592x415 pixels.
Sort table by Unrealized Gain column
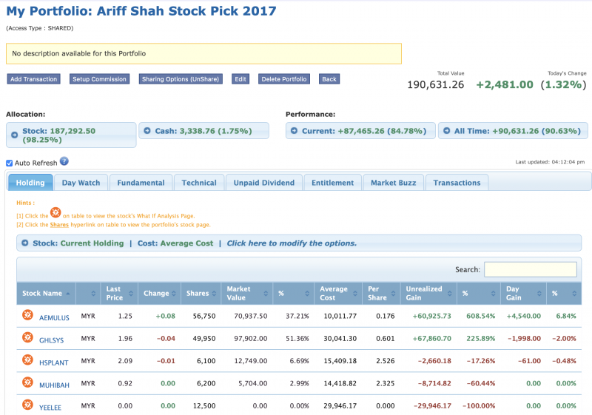[x=428, y=294]
